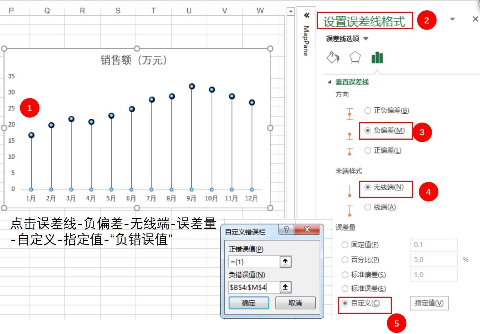Click the 指定值(V) button
This screenshot has height=334, width=480.
click(x=429, y=303)
